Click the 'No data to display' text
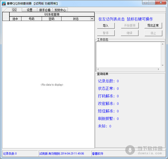 (52, 85)
